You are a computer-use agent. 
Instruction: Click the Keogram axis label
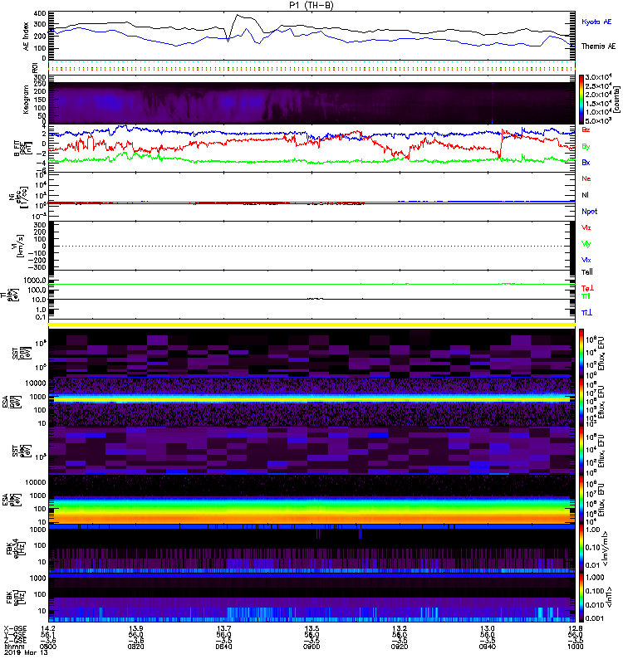tap(27, 99)
